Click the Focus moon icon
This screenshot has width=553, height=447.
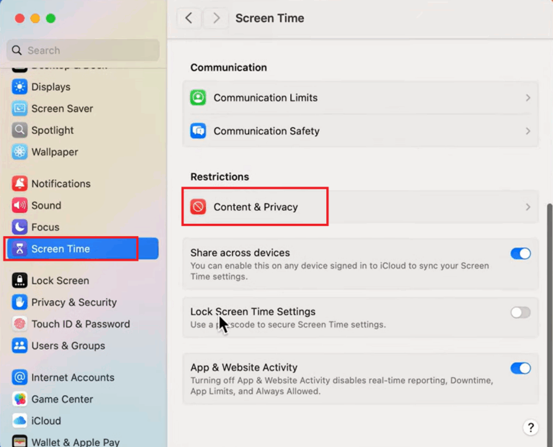(x=19, y=227)
